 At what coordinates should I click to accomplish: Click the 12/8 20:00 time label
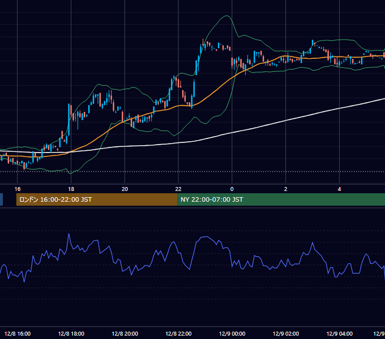click(125, 333)
